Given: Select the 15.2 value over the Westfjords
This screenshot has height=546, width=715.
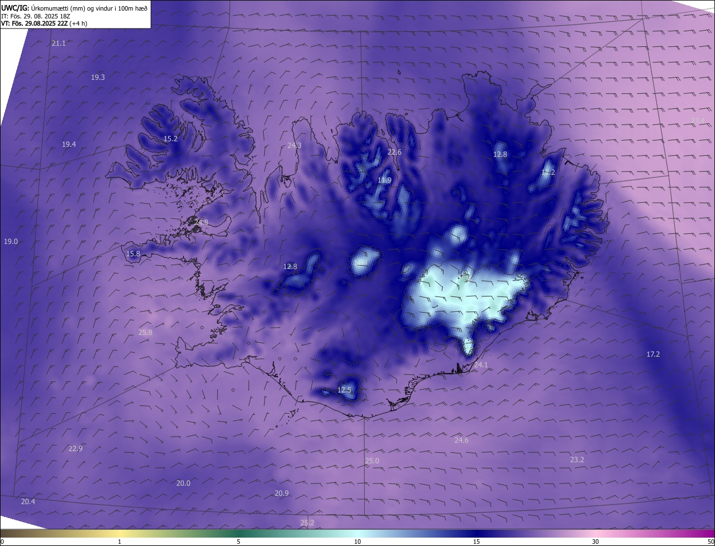Looking at the screenshot, I should point(170,139).
